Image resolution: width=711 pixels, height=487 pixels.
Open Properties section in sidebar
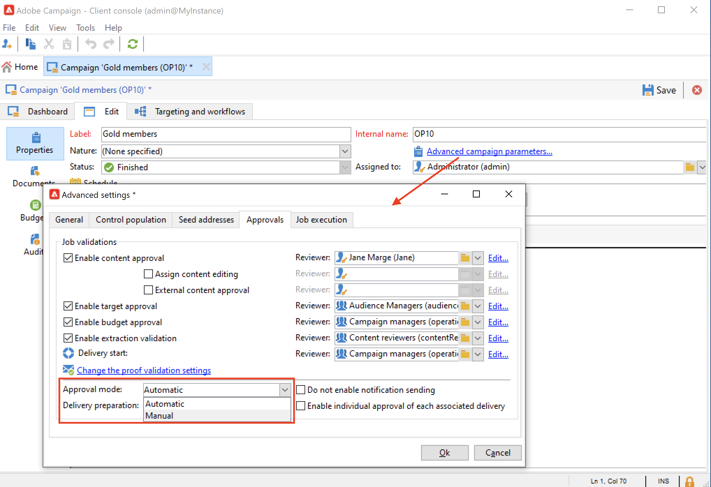tap(35, 143)
